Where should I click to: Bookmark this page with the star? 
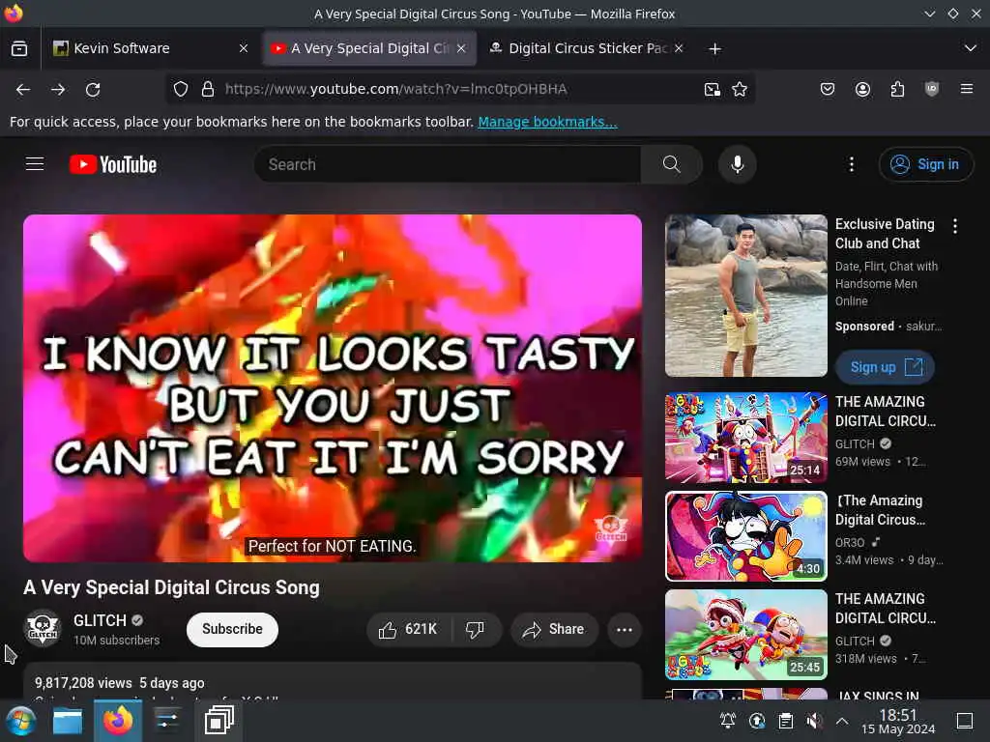tap(740, 90)
